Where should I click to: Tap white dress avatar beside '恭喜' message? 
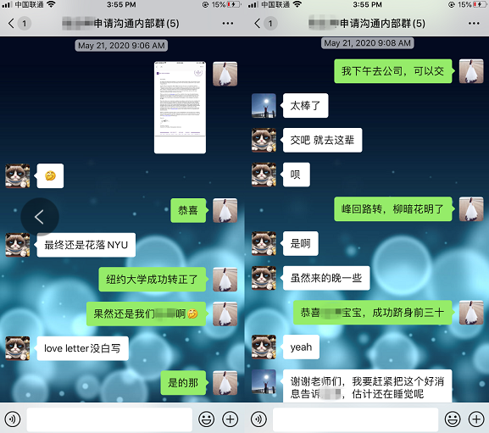pos(225,210)
